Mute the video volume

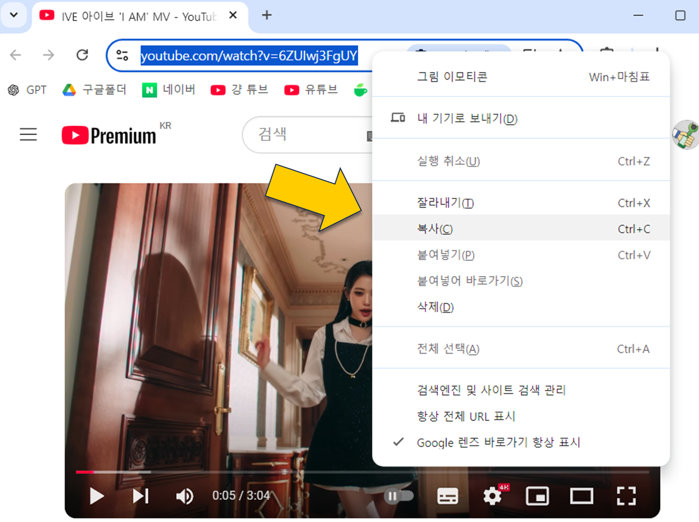(x=184, y=496)
